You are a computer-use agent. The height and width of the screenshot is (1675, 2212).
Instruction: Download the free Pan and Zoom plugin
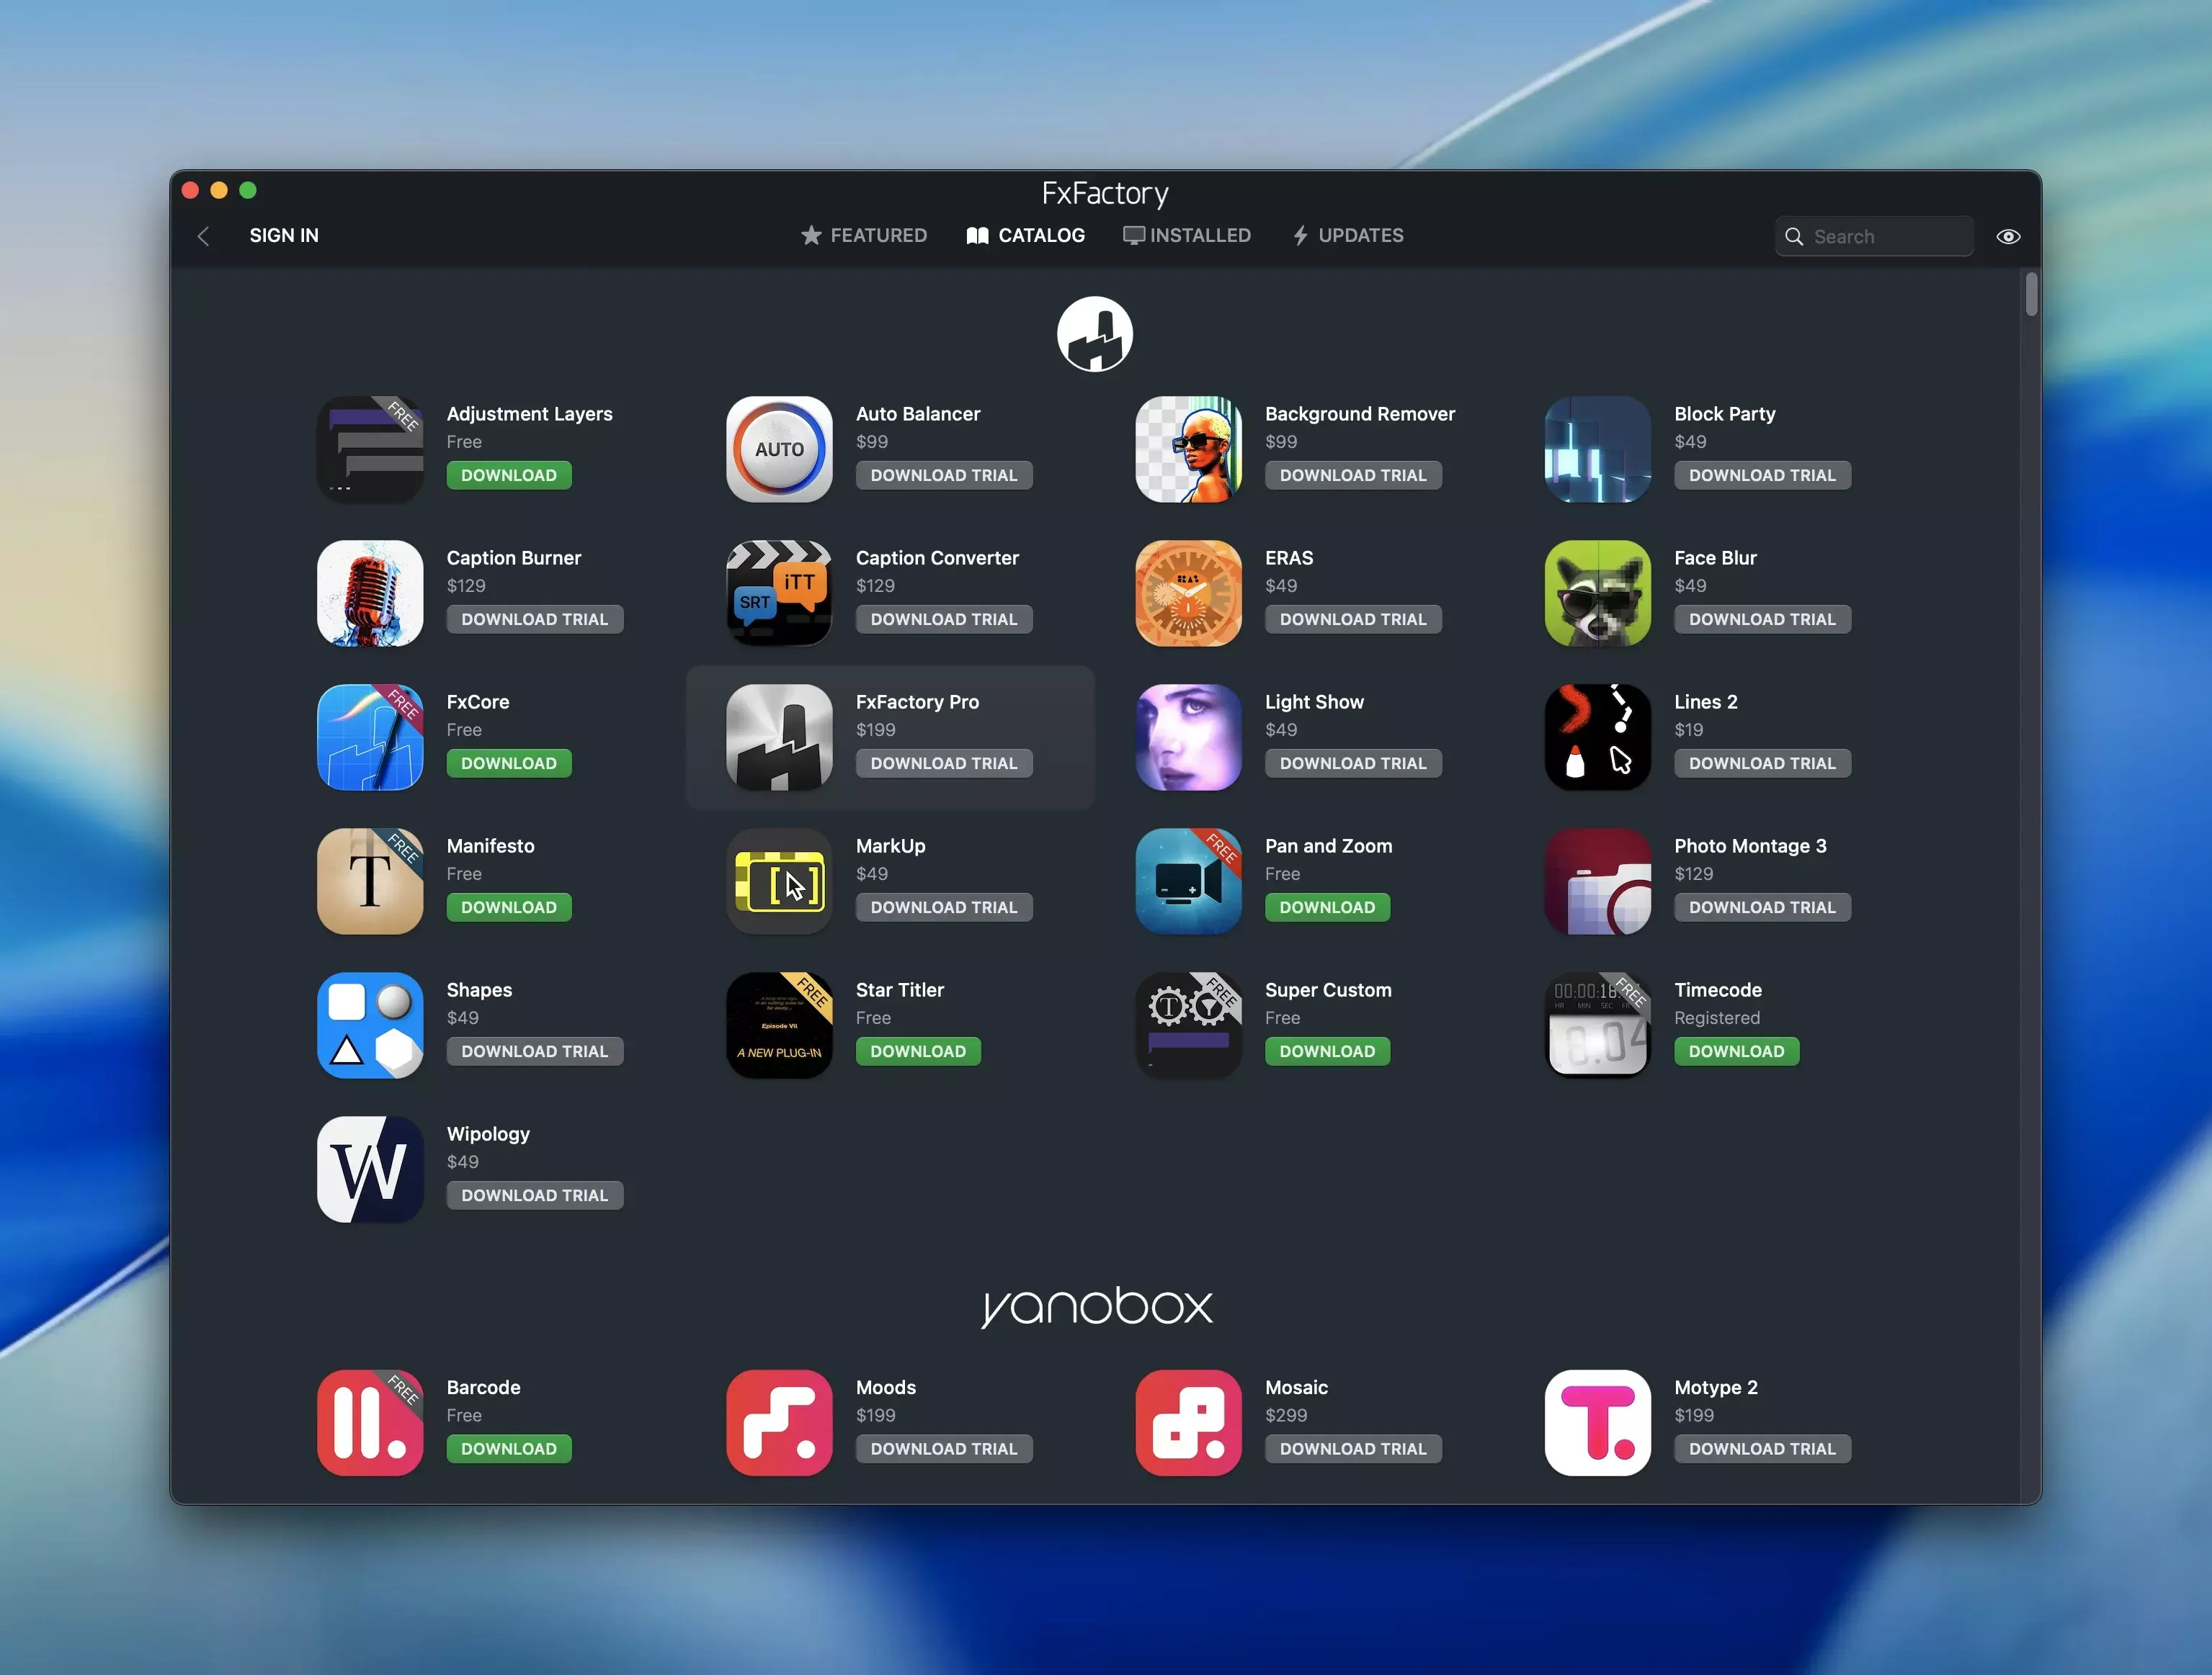(x=1326, y=907)
